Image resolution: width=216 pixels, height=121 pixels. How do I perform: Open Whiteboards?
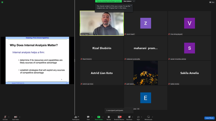tap(148, 118)
